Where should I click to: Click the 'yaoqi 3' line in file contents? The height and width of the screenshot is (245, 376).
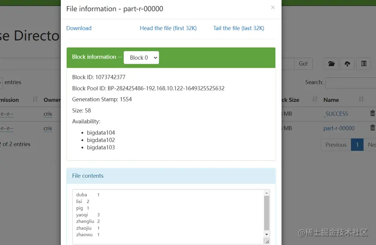point(88,215)
